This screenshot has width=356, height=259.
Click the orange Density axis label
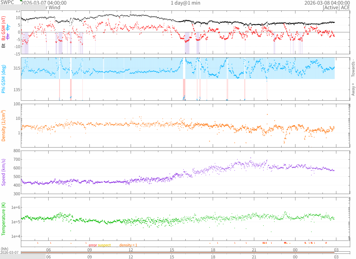pyautogui.click(x=4, y=125)
